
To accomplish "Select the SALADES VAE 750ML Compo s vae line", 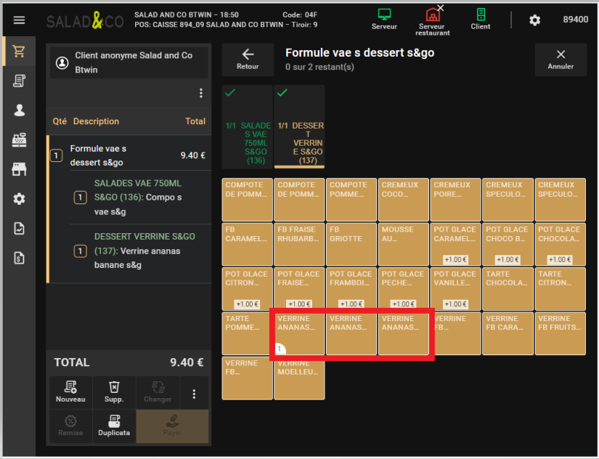I will [x=141, y=198].
